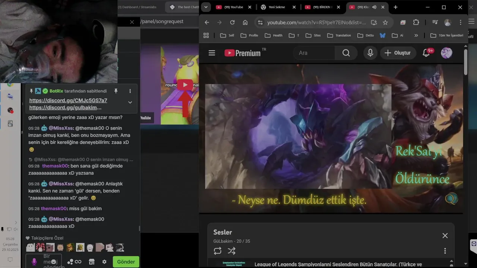
Task: Click the channel points bubbles icon in chat
Action: pos(70,262)
